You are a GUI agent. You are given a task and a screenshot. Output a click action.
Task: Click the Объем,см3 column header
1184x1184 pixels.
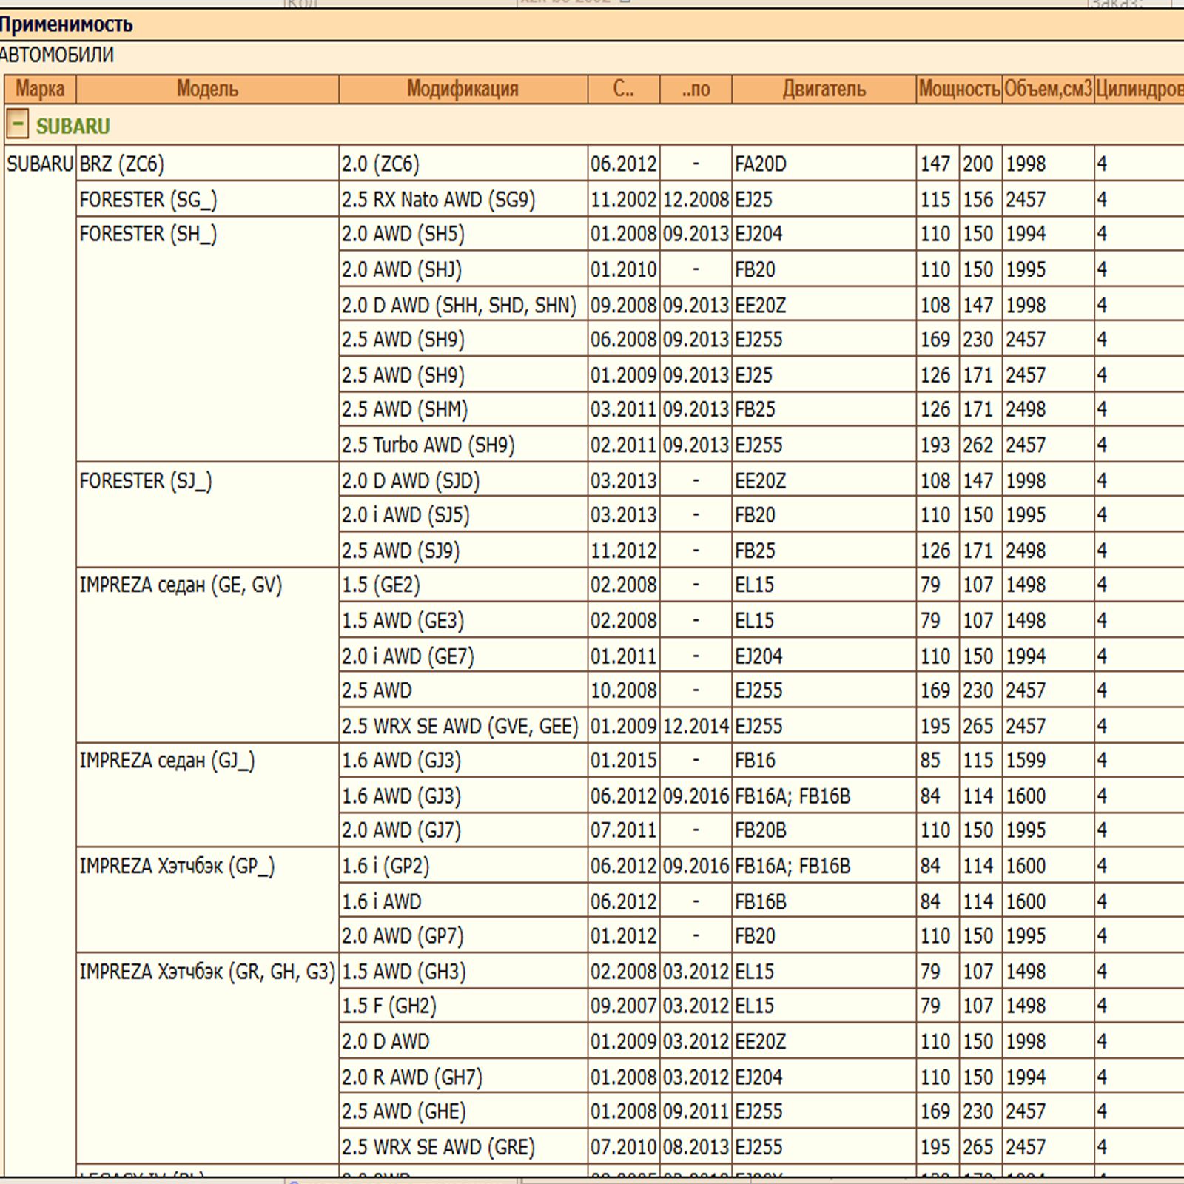point(1048,90)
